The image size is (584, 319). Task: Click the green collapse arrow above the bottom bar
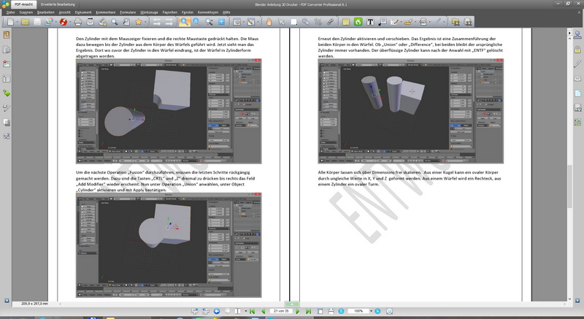tap(292, 304)
